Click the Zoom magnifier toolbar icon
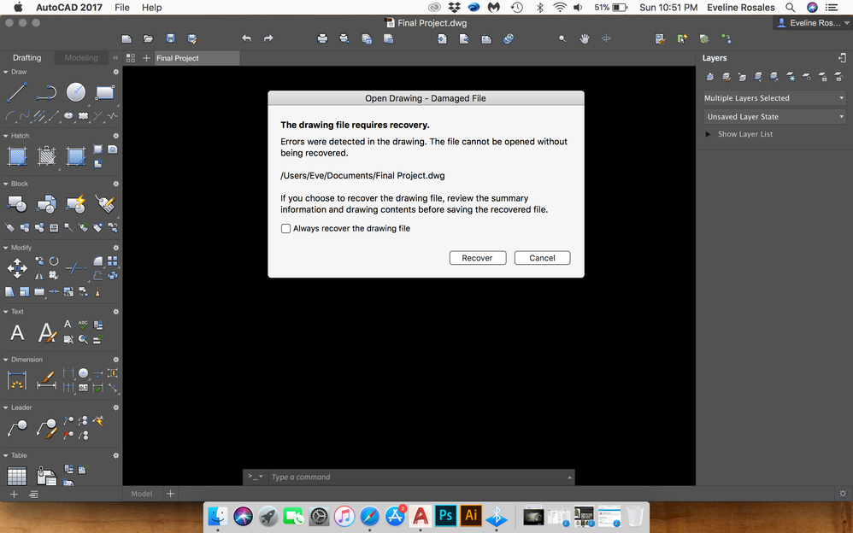This screenshot has height=533, width=853. (562, 38)
